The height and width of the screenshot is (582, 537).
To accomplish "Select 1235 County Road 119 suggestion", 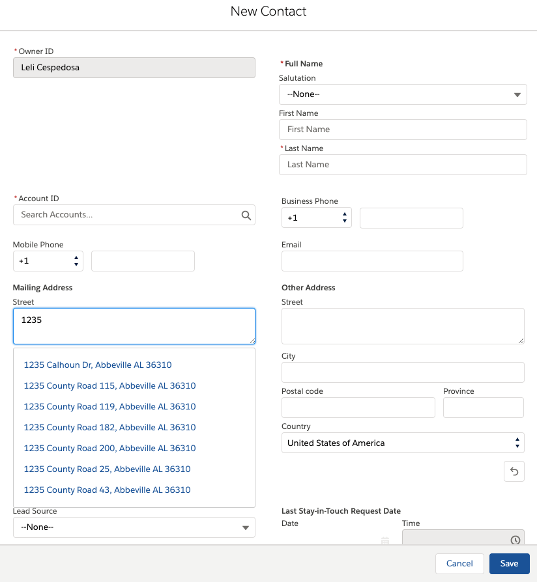I will coord(109,406).
